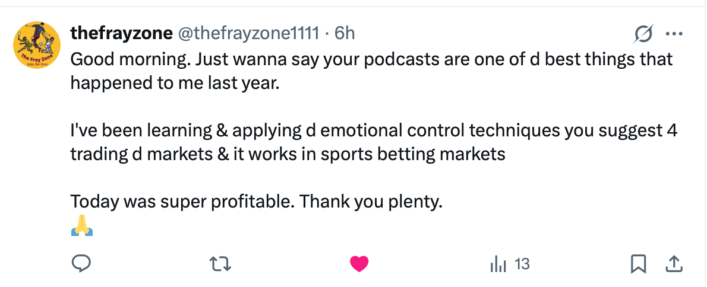707x287 pixels.
Task: Click The Fray Zone profile avatar
Action: (x=37, y=46)
